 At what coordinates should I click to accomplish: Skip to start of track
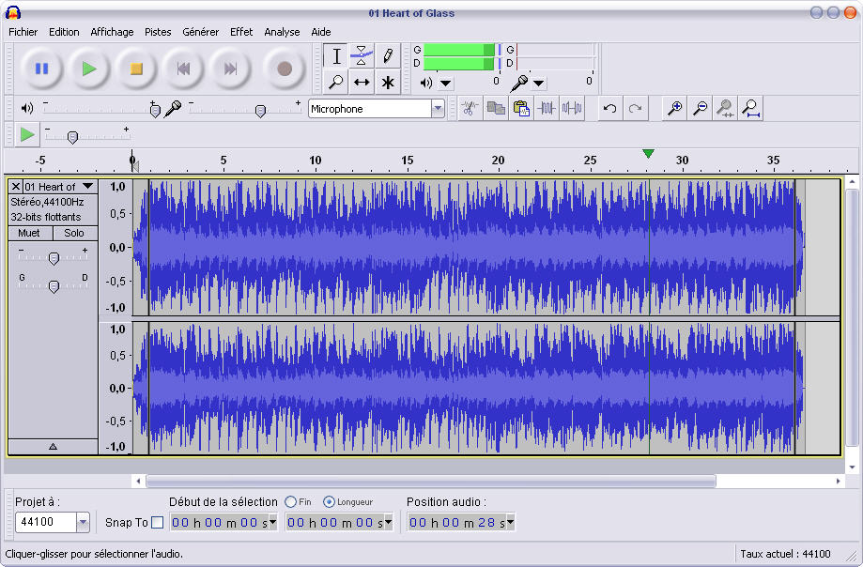coord(183,69)
